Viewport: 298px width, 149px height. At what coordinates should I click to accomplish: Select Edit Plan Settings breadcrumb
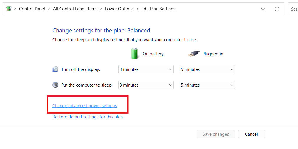coord(158,9)
